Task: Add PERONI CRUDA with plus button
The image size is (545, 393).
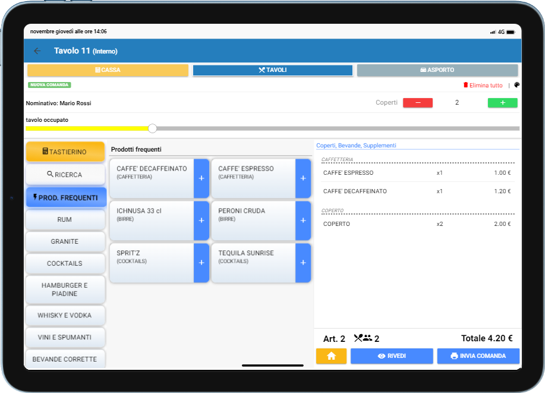Action: (303, 221)
